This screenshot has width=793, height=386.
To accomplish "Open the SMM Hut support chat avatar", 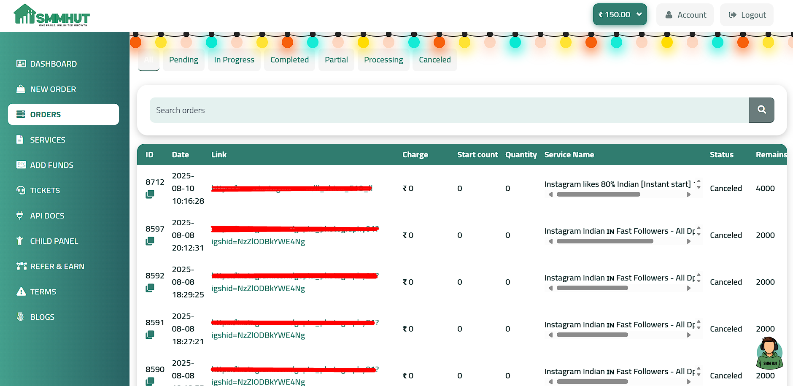I will tap(769, 354).
